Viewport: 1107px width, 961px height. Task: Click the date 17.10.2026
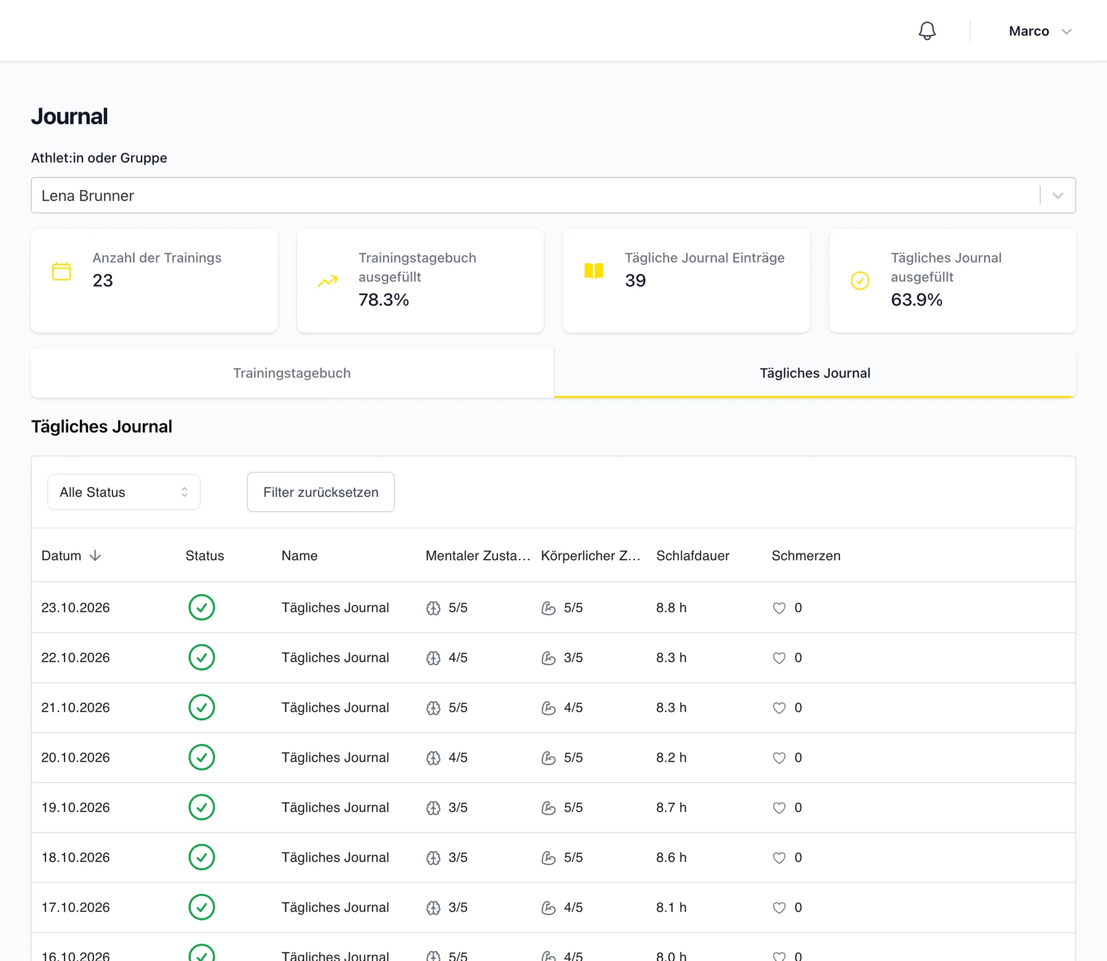pyautogui.click(x=76, y=908)
